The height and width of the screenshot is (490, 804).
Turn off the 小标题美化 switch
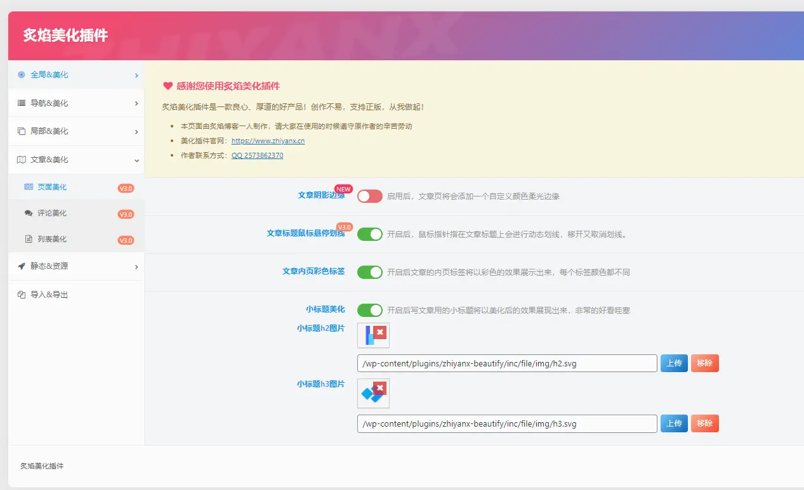coord(369,310)
